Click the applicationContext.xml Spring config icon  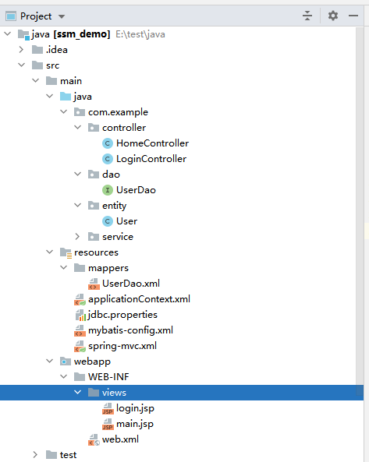pyautogui.click(x=80, y=299)
